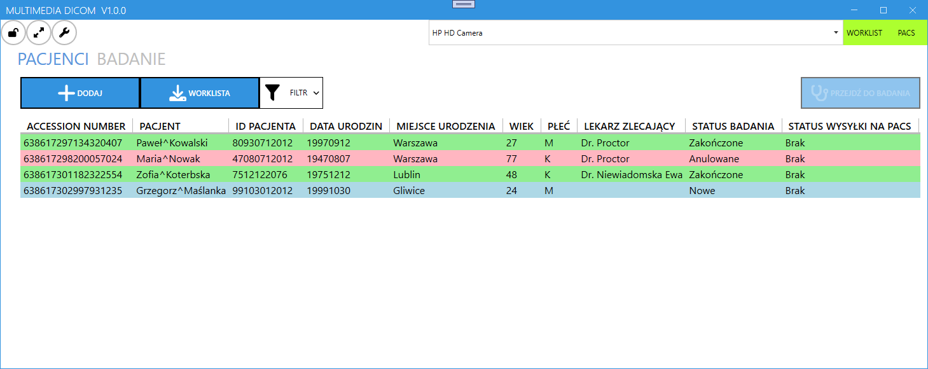This screenshot has width=928, height=369.
Task: Select the Grzegorz^Maślanka patient row
Action: (181, 190)
